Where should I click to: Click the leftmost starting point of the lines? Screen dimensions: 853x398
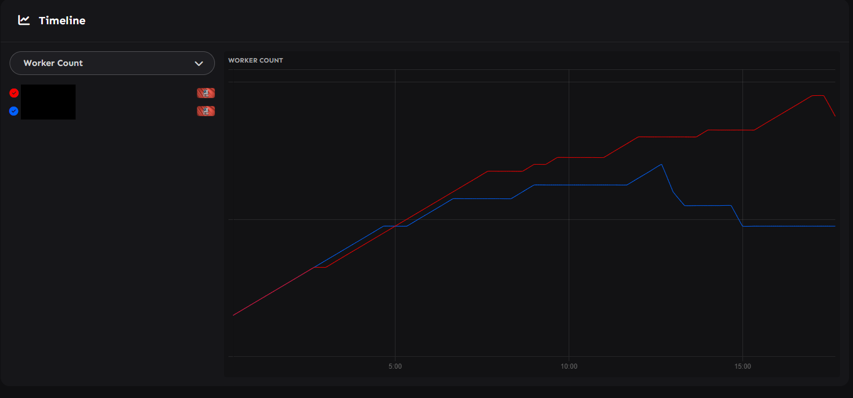[x=234, y=315]
